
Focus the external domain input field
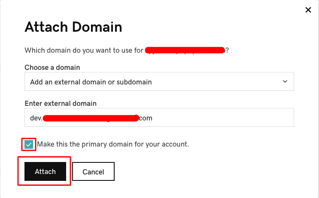coord(159,117)
